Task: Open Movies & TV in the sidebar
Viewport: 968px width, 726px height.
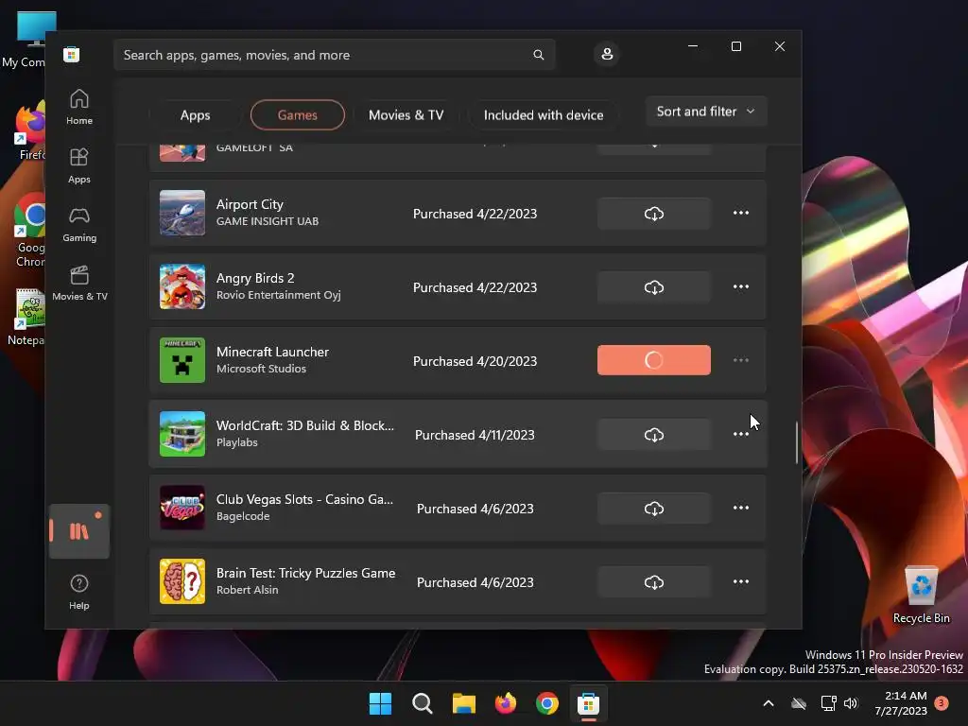Action: 79,284
